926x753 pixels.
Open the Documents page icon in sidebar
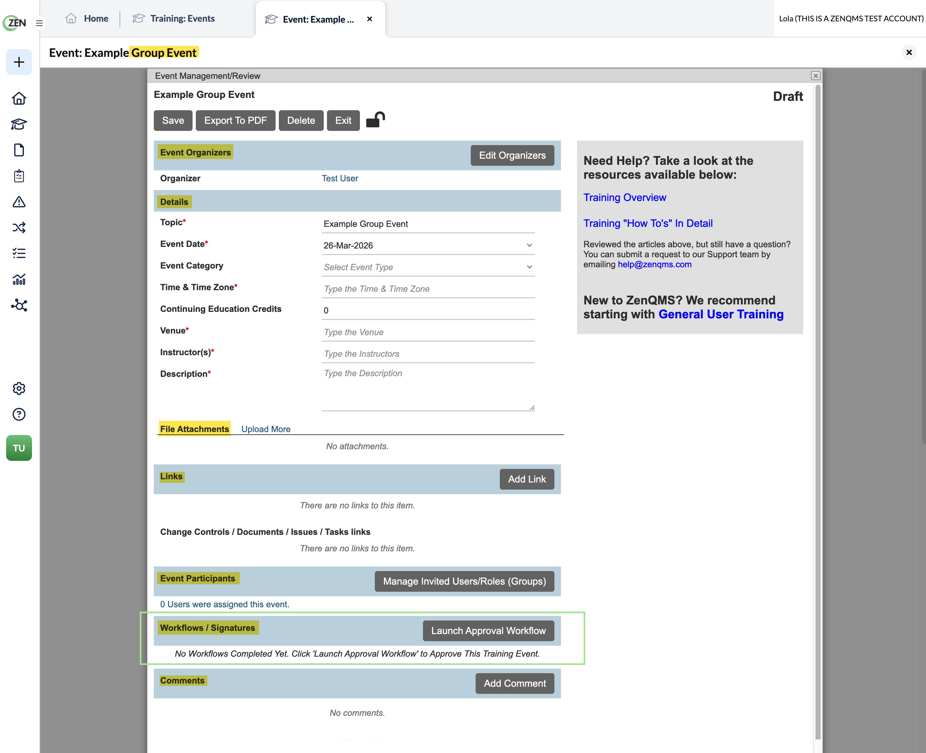(19, 150)
